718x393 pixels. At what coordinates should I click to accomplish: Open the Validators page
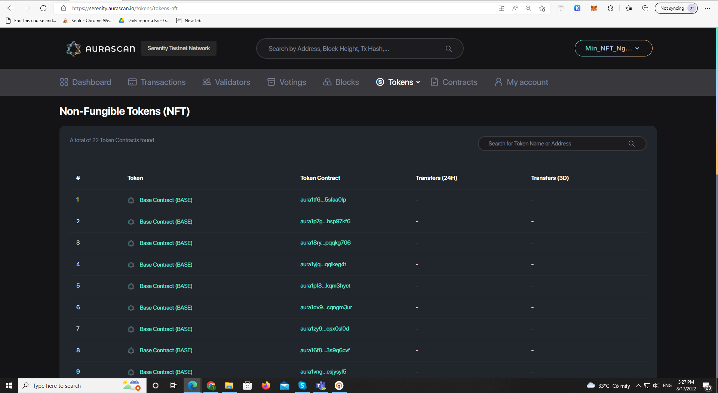coord(226,82)
